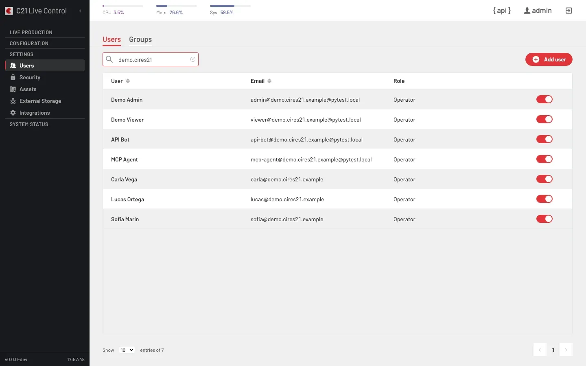Image resolution: width=586 pixels, height=366 pixels.
Task: Switch to the Groups tab
Action: [x=140, y=39]
